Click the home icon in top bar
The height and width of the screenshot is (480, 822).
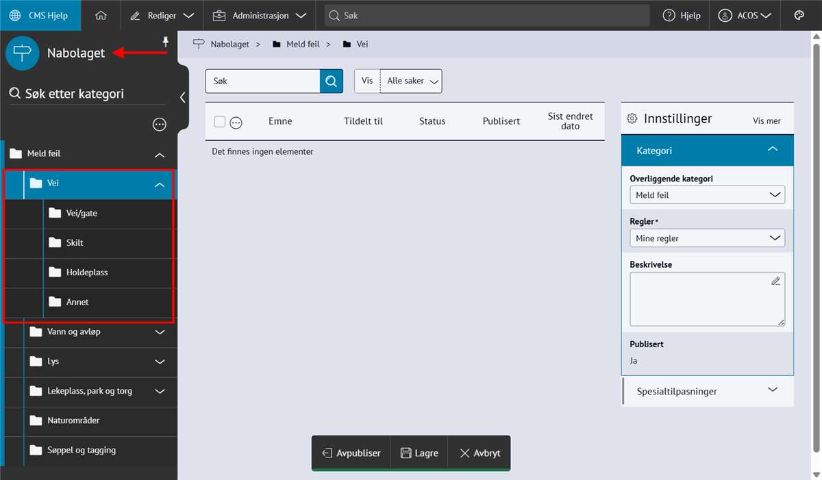(101, 15)
